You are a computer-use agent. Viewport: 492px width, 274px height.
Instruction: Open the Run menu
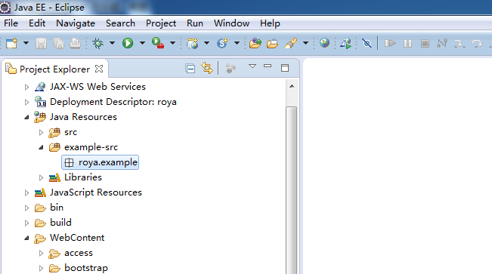(195, 23)
